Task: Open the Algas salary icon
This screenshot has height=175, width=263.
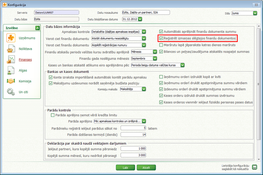Action: (11, 70)
